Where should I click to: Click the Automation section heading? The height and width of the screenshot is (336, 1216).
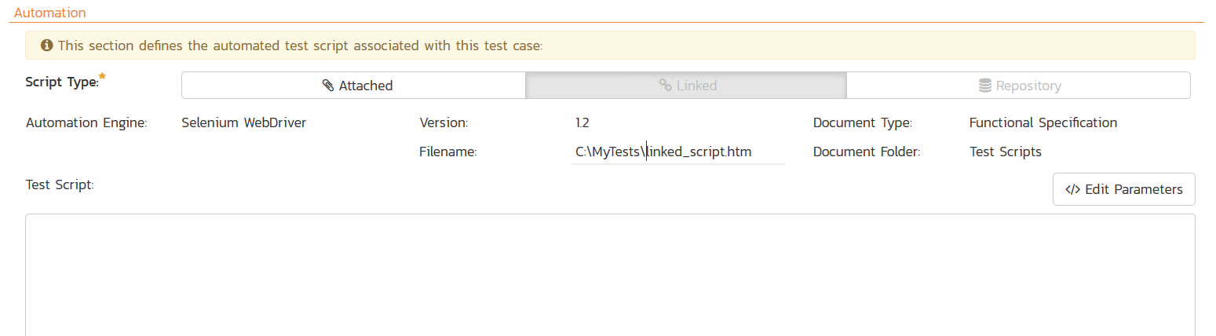tap(50, 13)
